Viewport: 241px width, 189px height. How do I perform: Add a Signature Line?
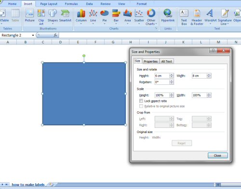pyautogui.click(x=225, y=17)
